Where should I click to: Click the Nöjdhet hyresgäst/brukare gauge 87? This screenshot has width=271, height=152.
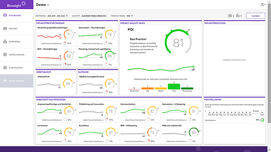tap(110, 84)
